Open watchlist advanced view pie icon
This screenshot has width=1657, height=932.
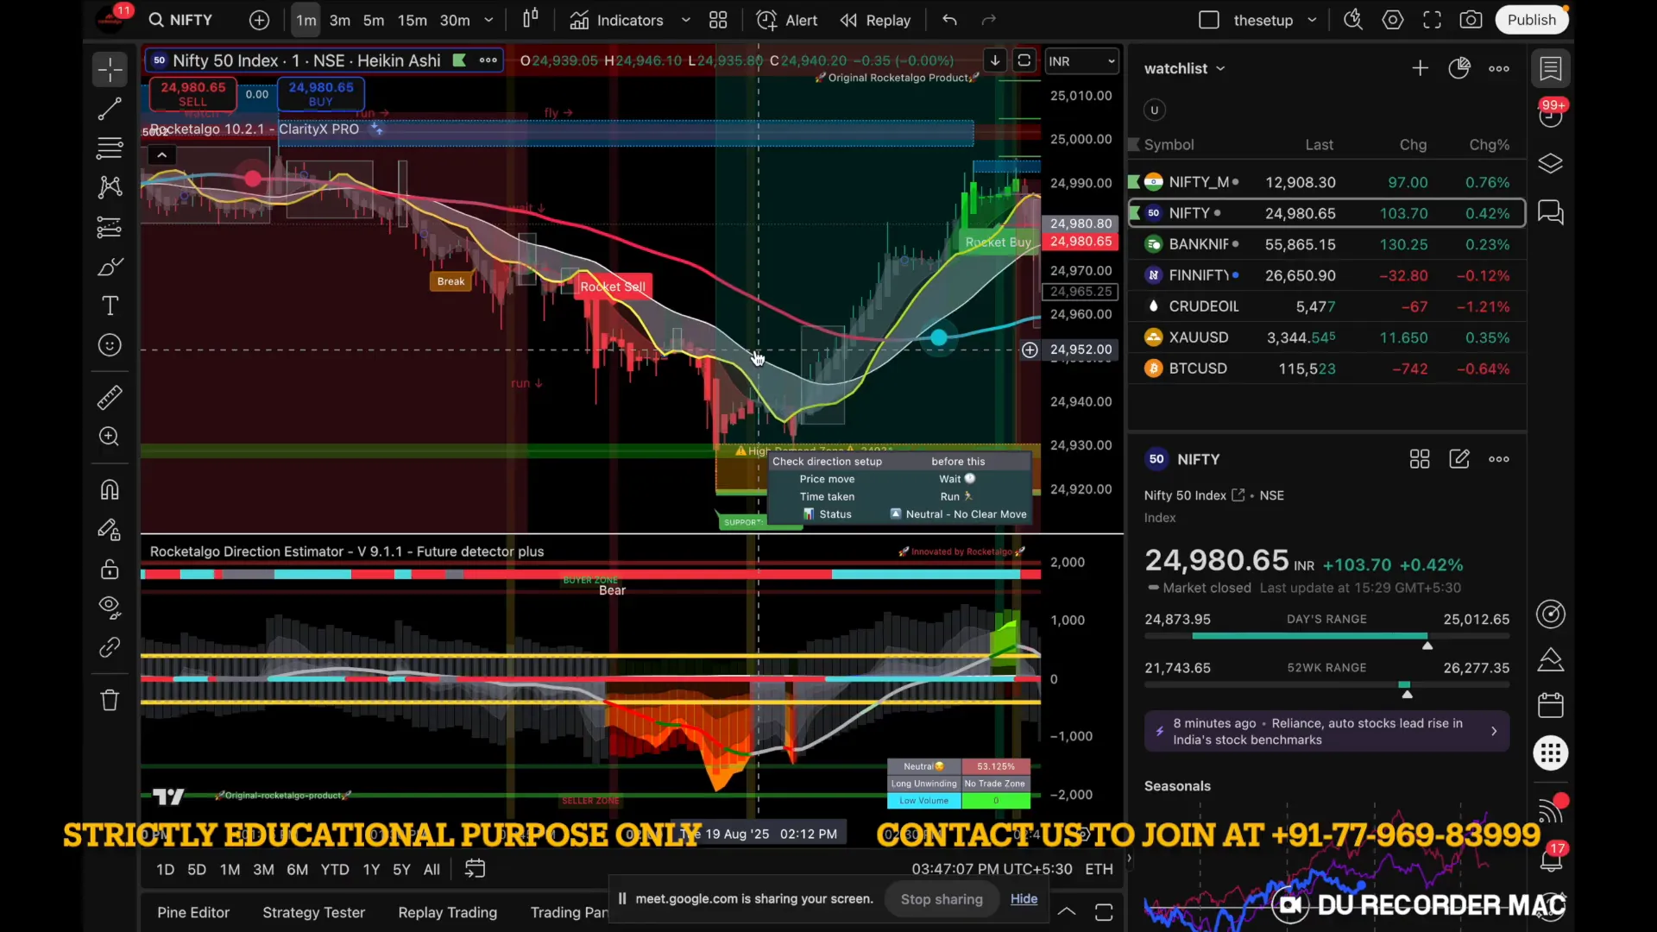[1459, 68]
